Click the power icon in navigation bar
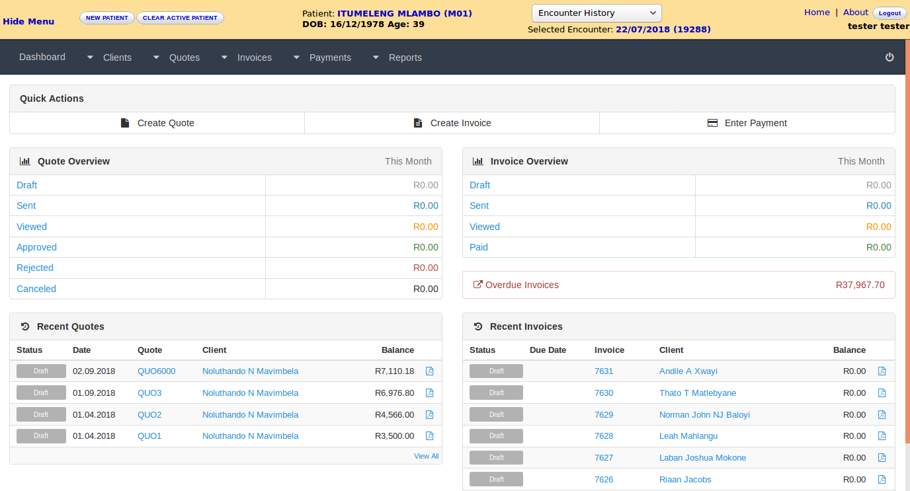The image size is (910, 491). point(889,57)
